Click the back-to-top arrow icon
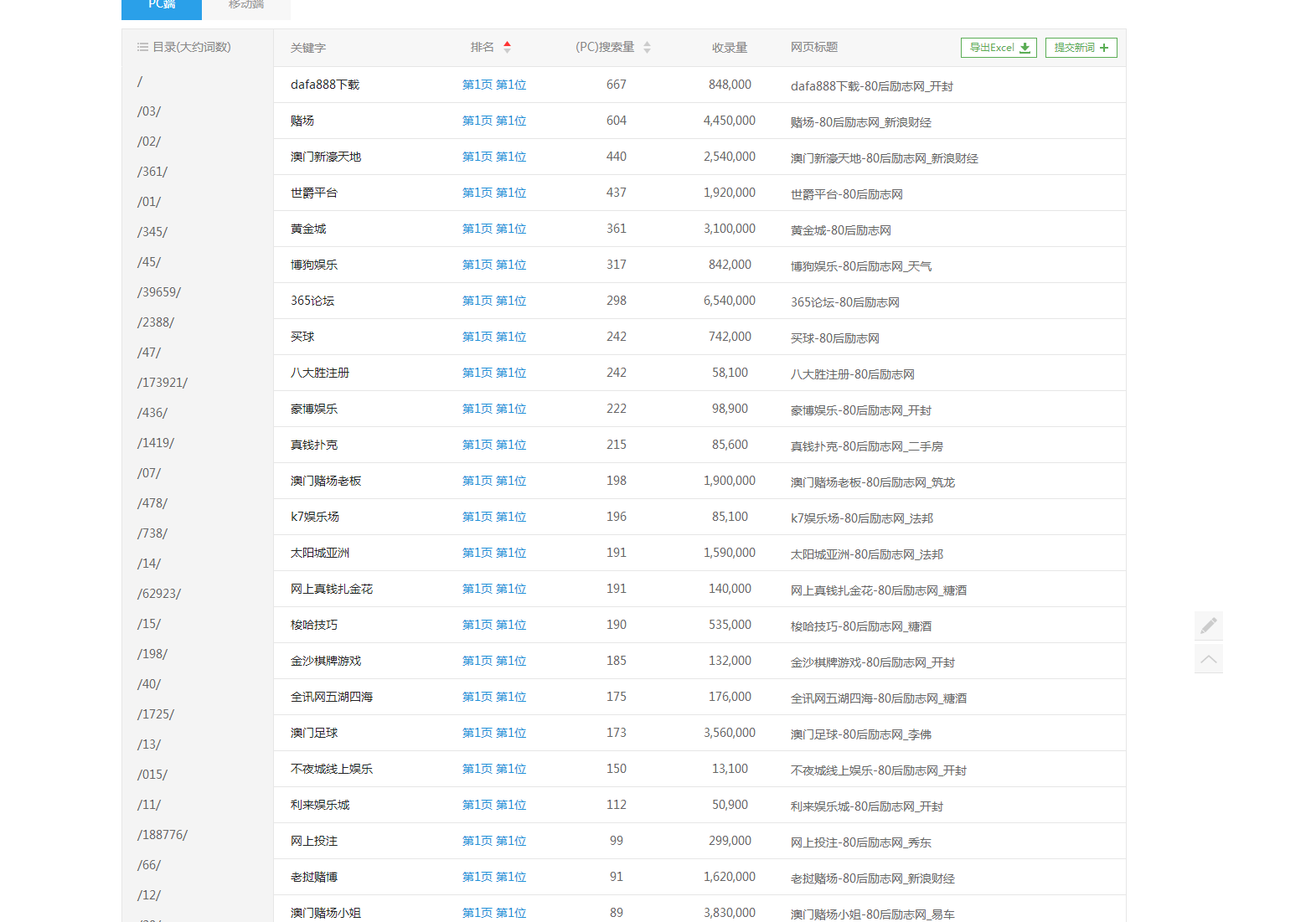 1208,659
